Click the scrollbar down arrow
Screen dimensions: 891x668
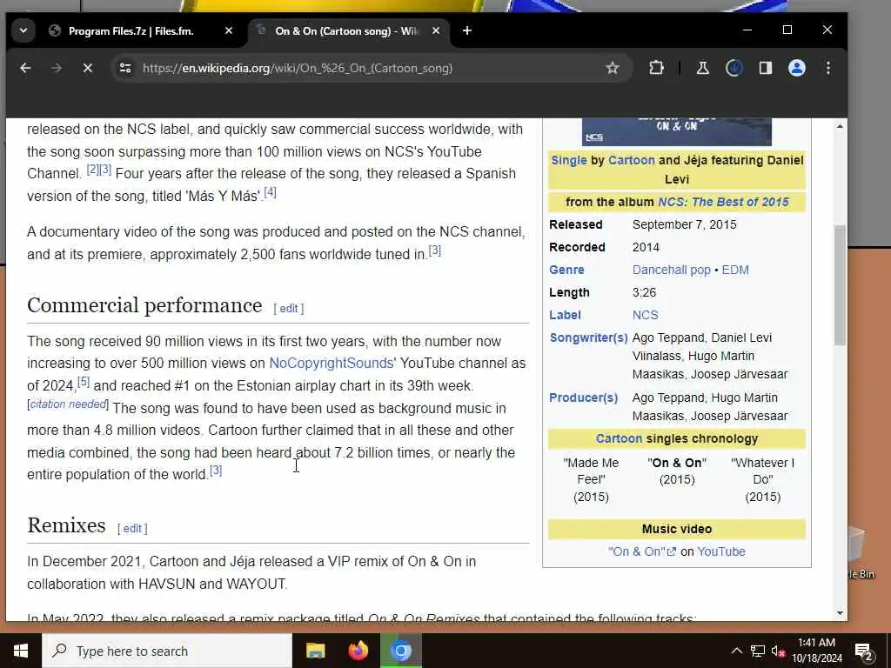coord(840,613)
